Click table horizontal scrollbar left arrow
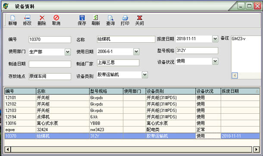263x156 pixels. (x=8, y=149)
